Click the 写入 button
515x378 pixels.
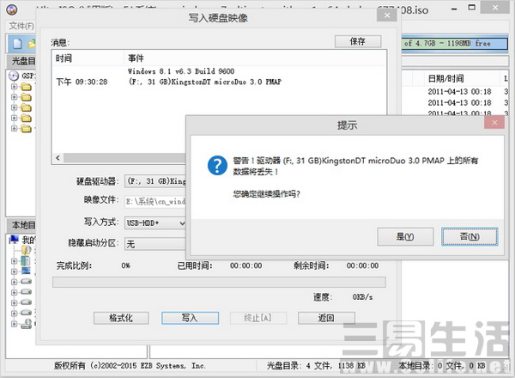[190, 318]
